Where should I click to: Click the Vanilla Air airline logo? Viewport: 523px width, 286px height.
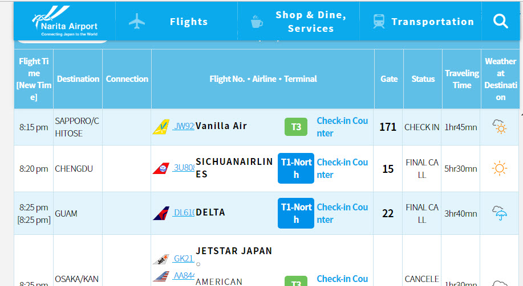tap(161, 126)
